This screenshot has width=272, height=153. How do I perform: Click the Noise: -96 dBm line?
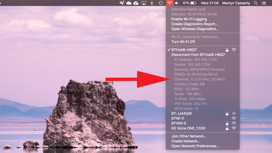point(187,94)
